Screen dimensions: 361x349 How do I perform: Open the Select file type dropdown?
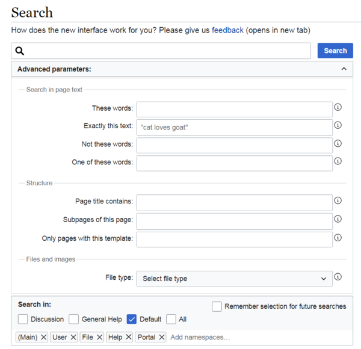235,279
